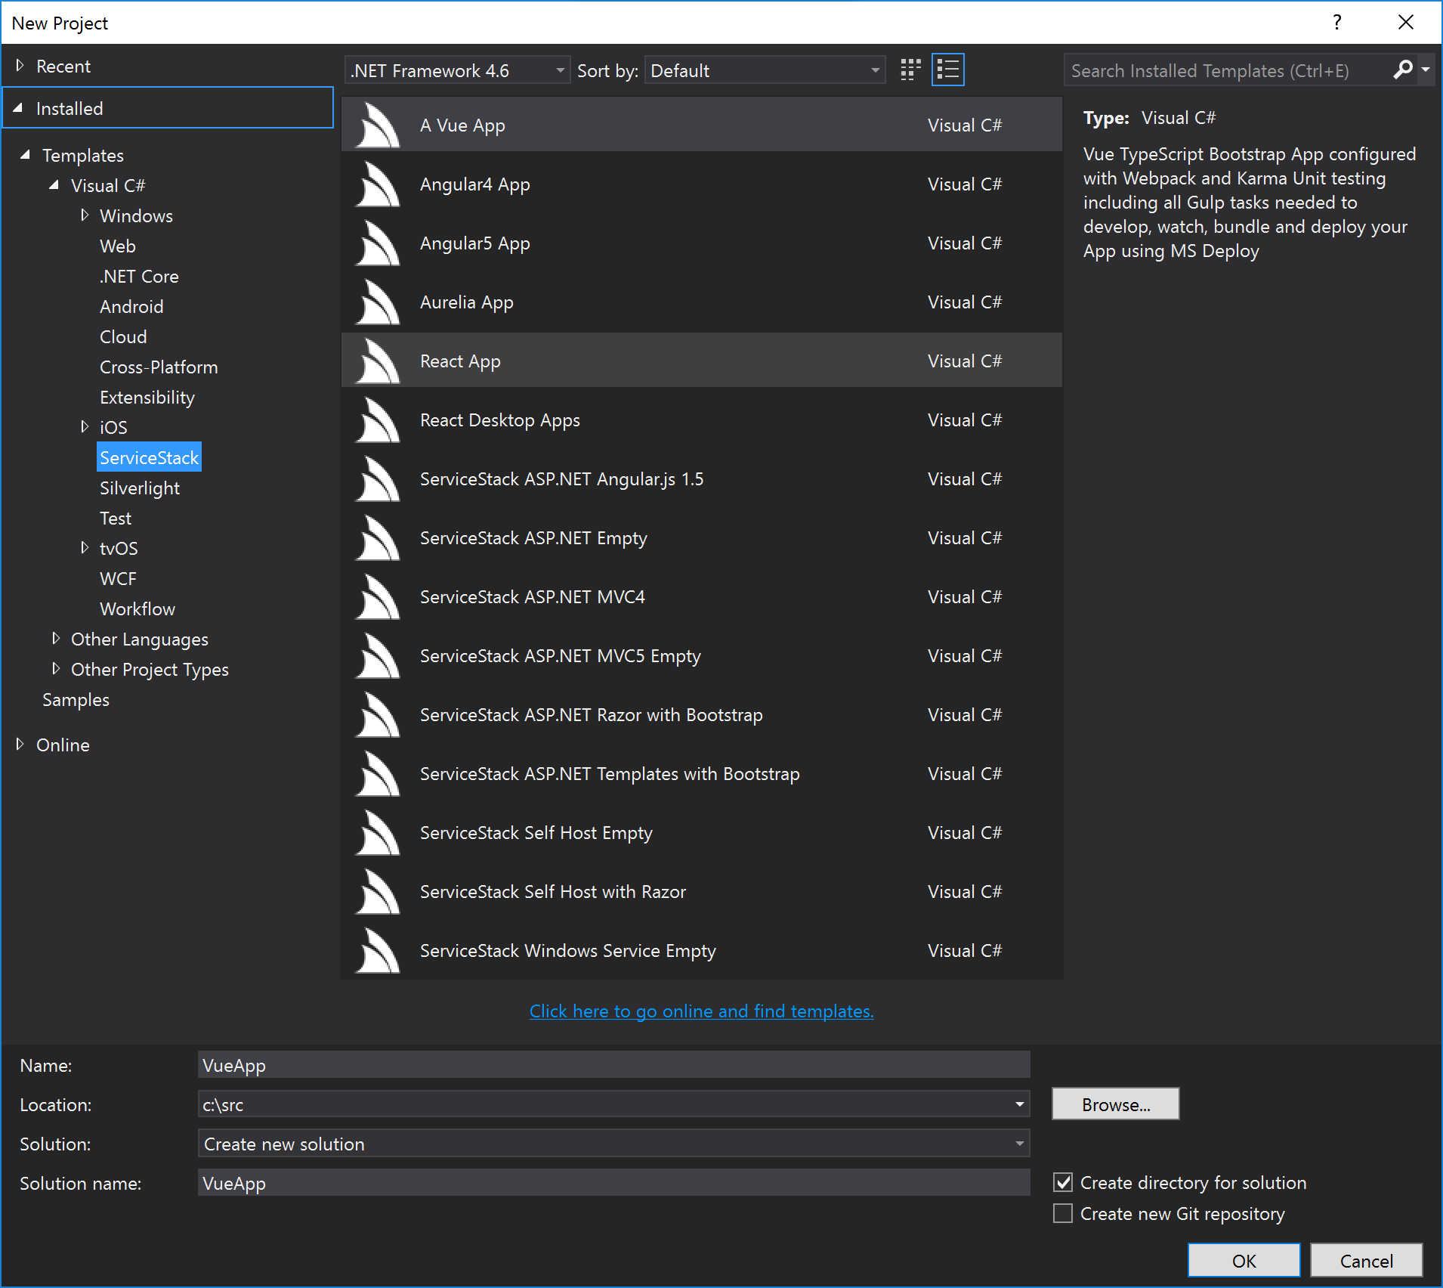Click the Browse button
The height and width of the screenshot is (1288, 1443).
tap(1115, 1104)
